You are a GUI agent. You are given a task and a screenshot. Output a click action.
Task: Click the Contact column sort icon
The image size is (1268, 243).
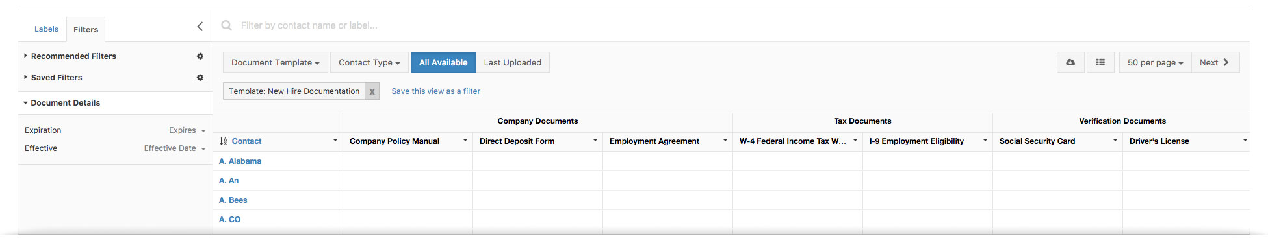[x=224, y=141]
